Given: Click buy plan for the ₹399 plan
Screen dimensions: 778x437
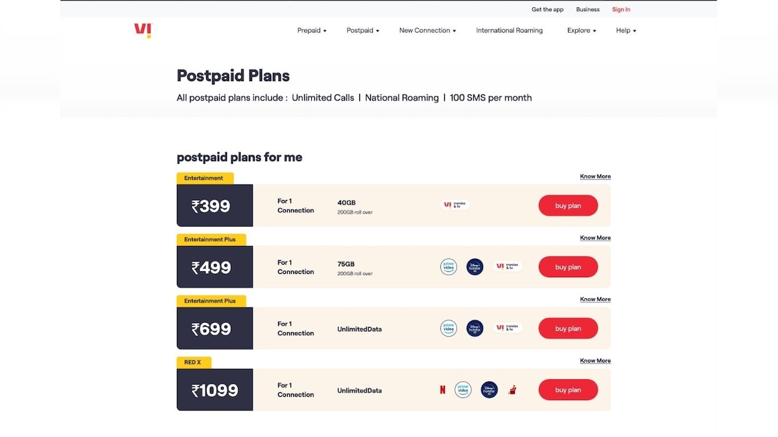Looking at the screenshot, I should 568,205.
